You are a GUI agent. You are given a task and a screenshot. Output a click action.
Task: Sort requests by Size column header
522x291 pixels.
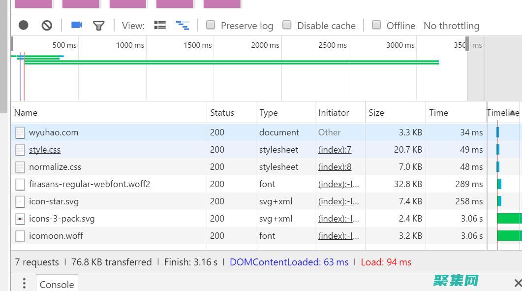click(376, 113)
